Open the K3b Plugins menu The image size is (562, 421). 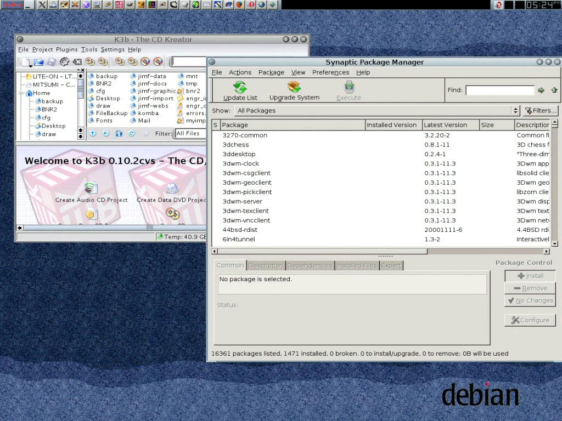[67, 49]
